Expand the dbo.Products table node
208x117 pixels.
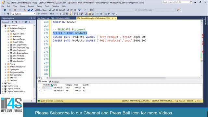pyautogui.click(x=8, y=56)
